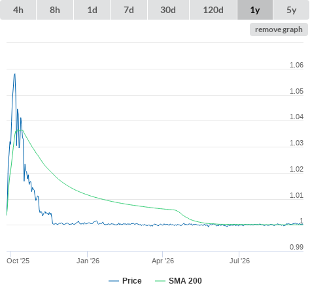Click the remove graph button

(x=279, y=29)
